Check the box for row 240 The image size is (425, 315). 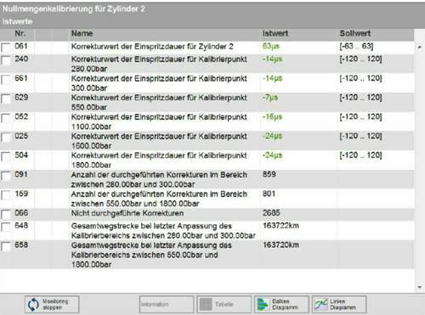tap(6, 60)
